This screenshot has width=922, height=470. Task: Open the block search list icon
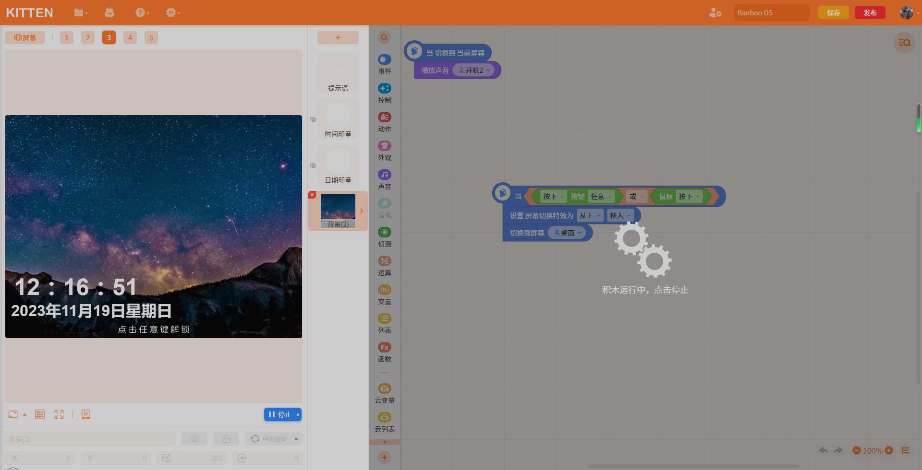[905, 43]
